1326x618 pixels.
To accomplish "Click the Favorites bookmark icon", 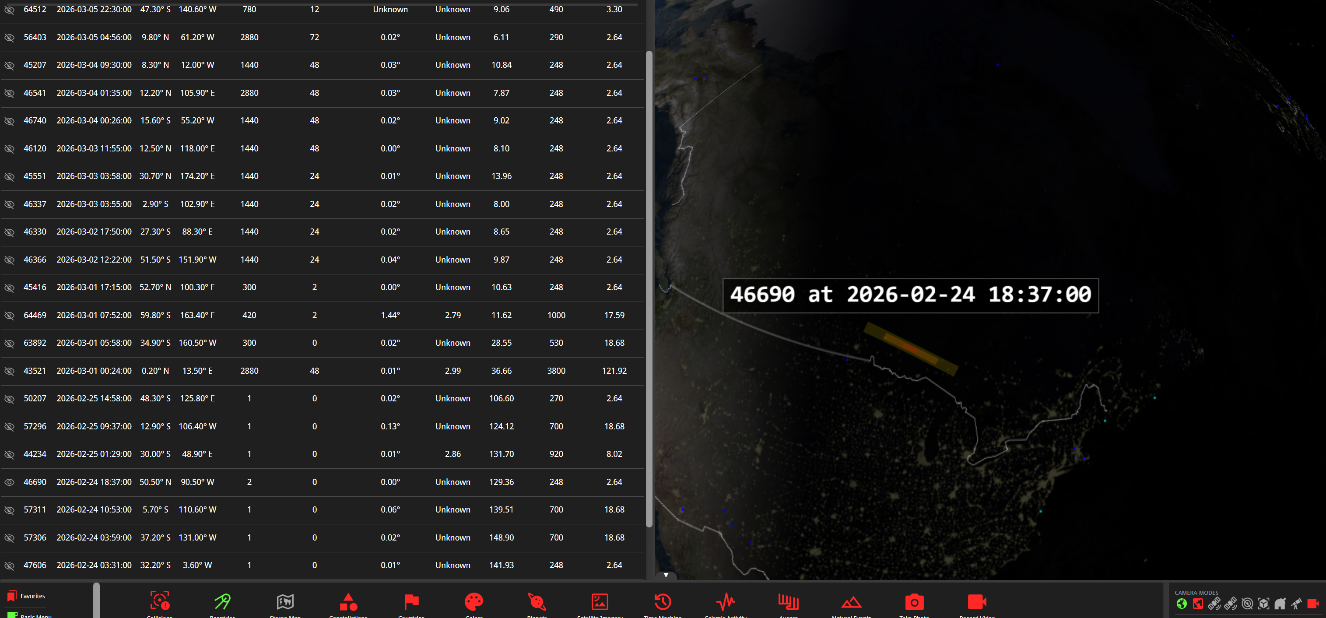I will click(11, 596).
